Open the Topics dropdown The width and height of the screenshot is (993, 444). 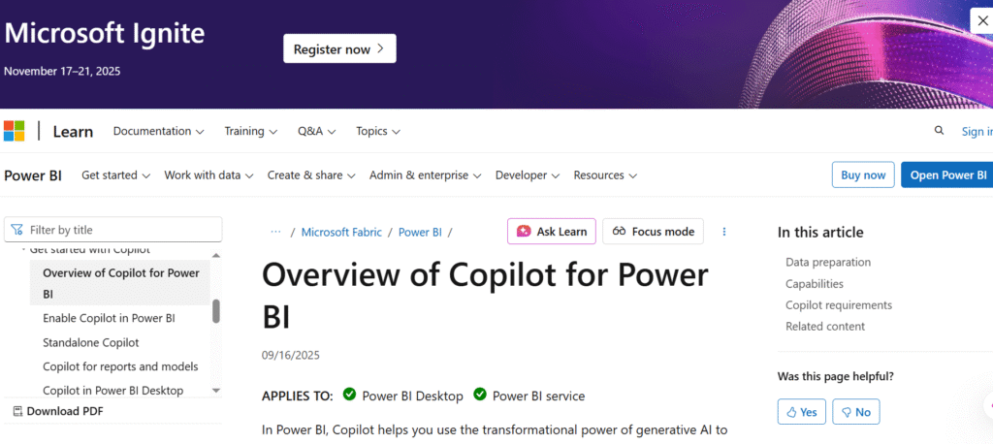coord(378,131)
